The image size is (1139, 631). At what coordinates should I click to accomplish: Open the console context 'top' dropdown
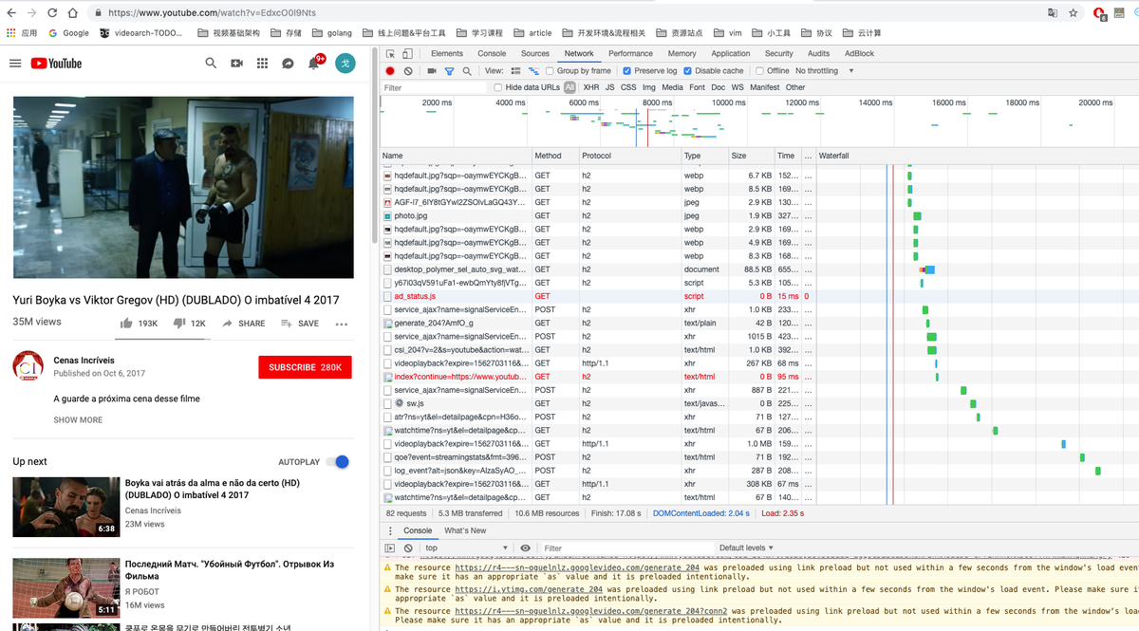[467, 547]
